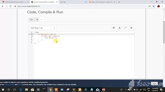
Task: Open Task View in taskbar
Action: pos(14,90)
